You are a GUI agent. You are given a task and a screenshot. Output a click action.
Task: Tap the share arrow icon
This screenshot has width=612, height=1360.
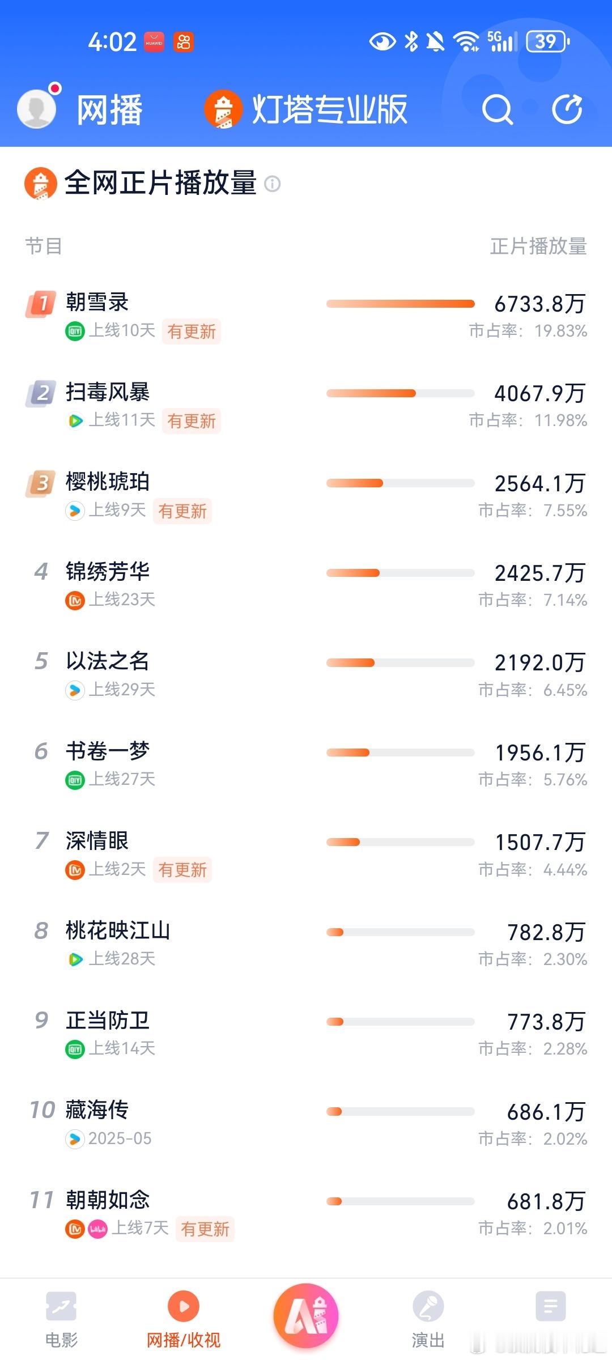point(567,109)
